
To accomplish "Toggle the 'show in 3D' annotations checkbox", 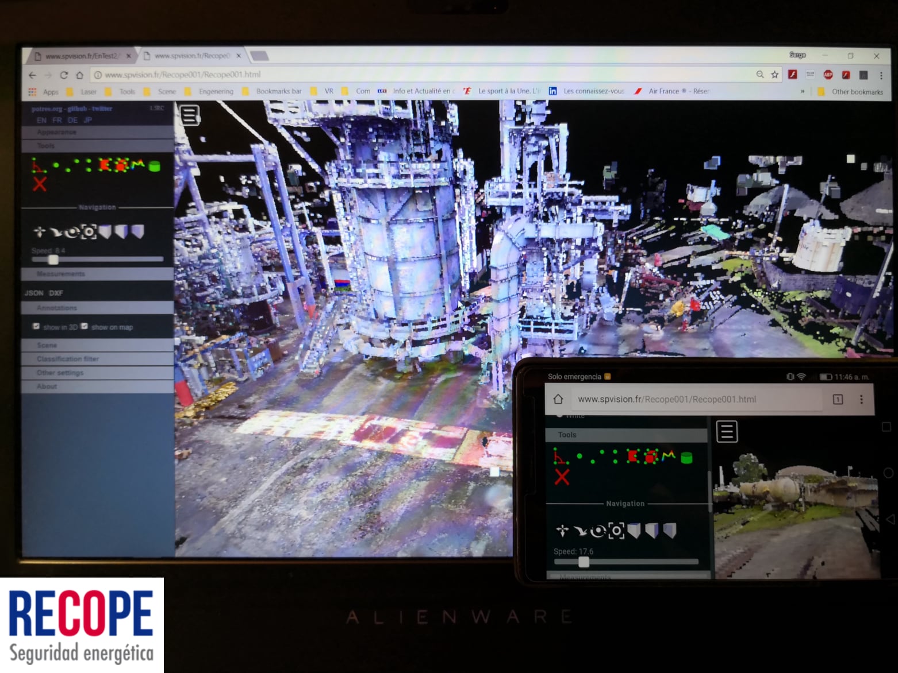I will coord(36,326).
